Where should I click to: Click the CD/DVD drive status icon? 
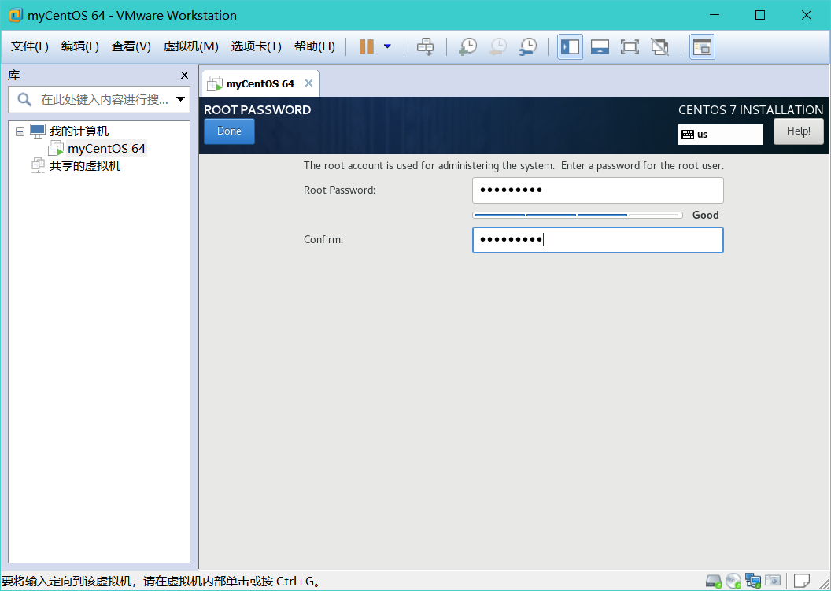733,581
